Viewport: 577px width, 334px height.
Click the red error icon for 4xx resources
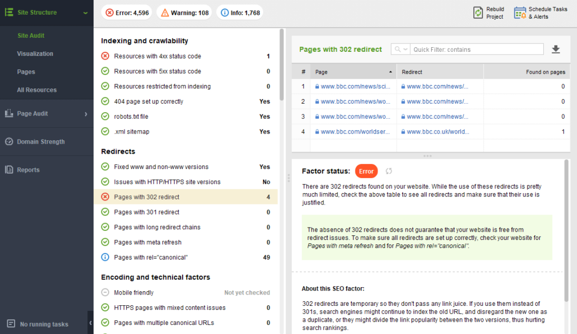pyautogui.click(x=105, y=56)
